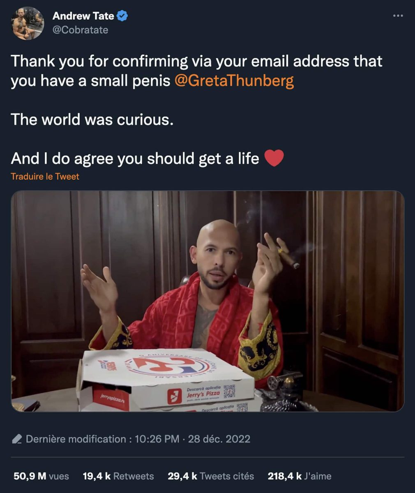
Task: Click the @GretaThunberg mention
Action: coord(234,81)
